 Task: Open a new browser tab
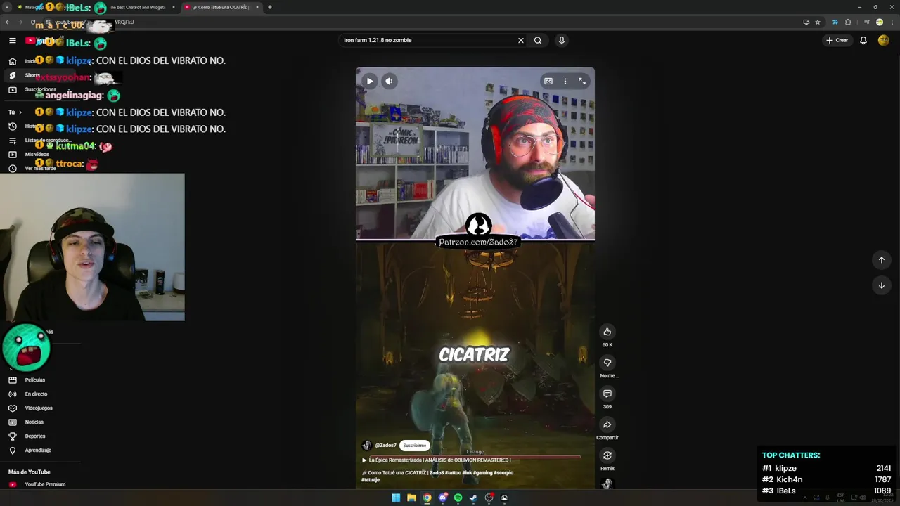pyautogui.click(x=270, y=7)
